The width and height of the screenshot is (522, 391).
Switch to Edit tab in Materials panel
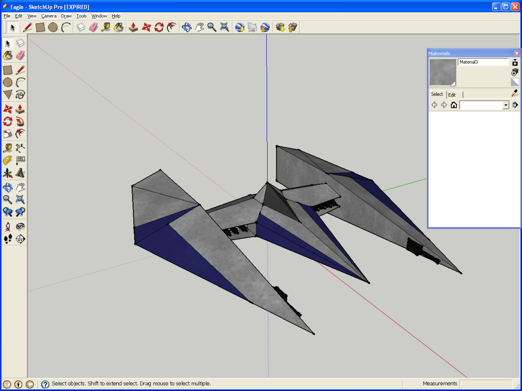point(452,95)
